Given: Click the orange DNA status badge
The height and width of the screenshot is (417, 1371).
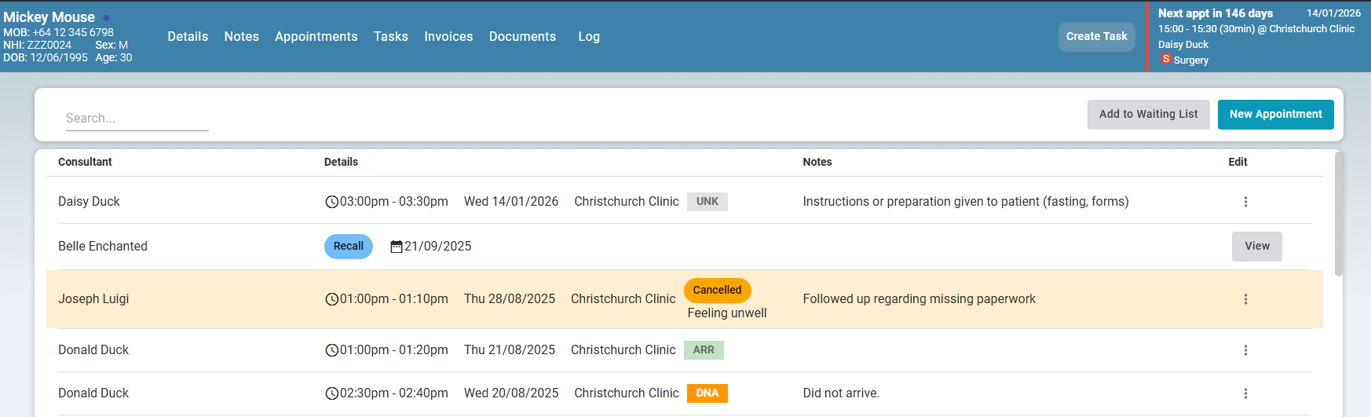Looking at the screenshot, I should [x=707, y=393].
